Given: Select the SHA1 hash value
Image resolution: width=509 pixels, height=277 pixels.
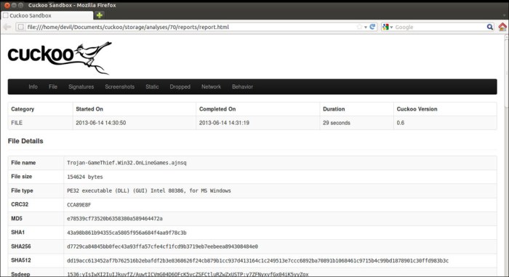Looking at the screenshot, I should [127, 233].
